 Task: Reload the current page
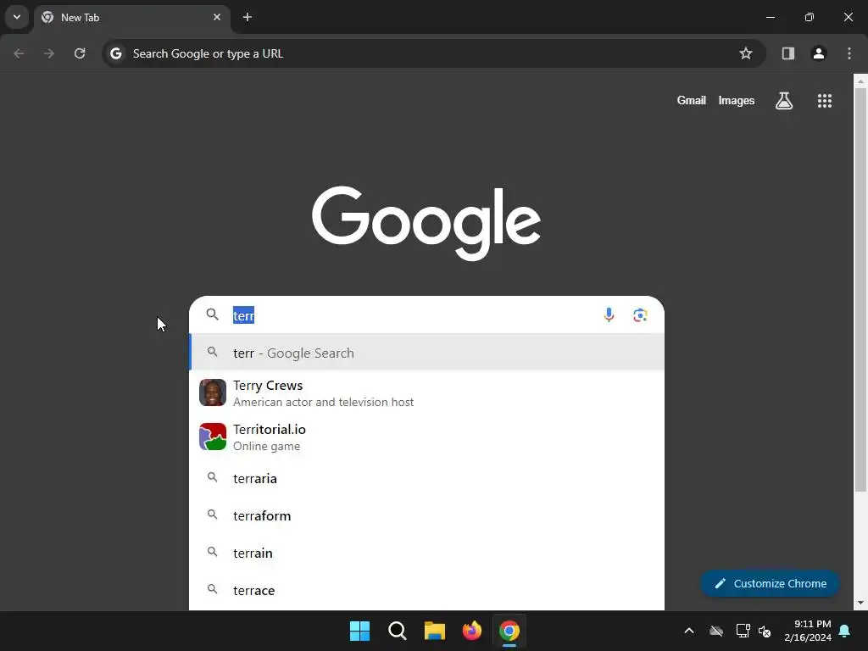80,53
